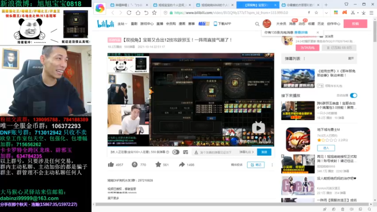
Task: Click the scissors screenshot tool icon
Action: (x=352, y=13)
